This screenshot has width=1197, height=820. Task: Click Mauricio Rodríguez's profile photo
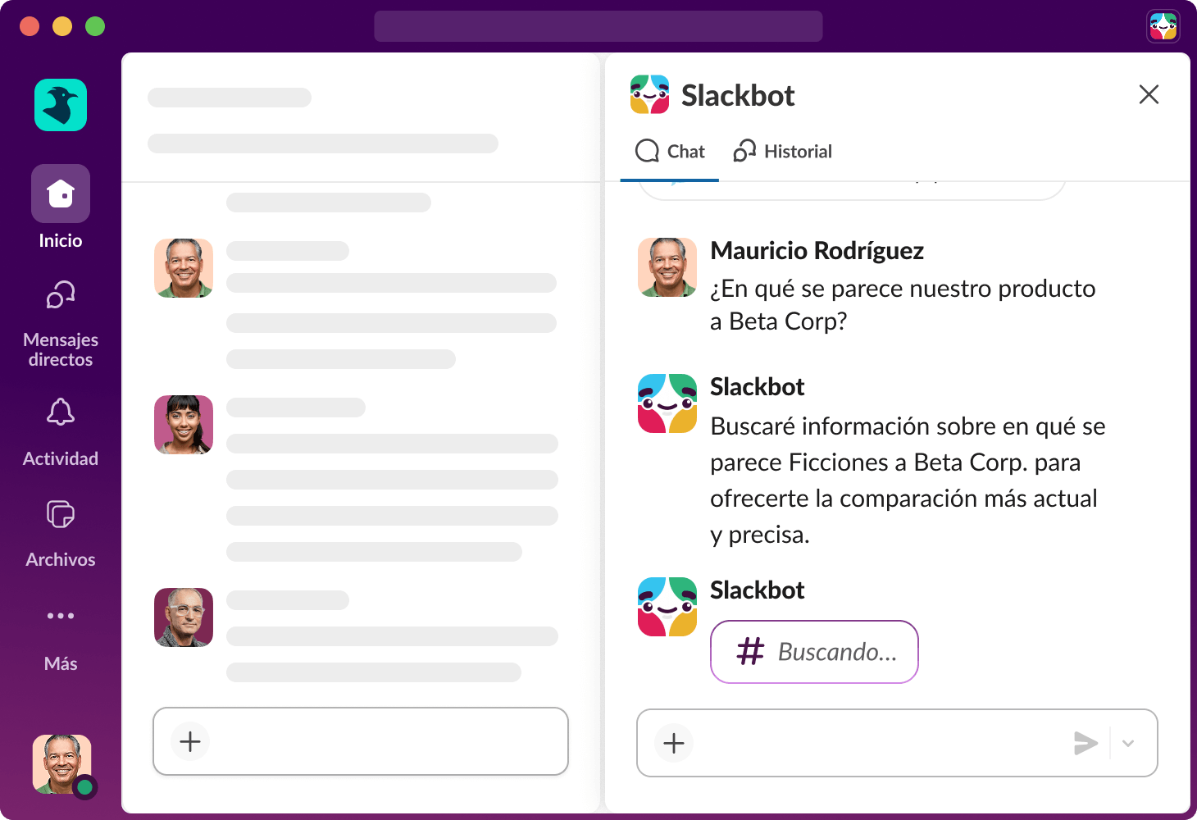667,267
